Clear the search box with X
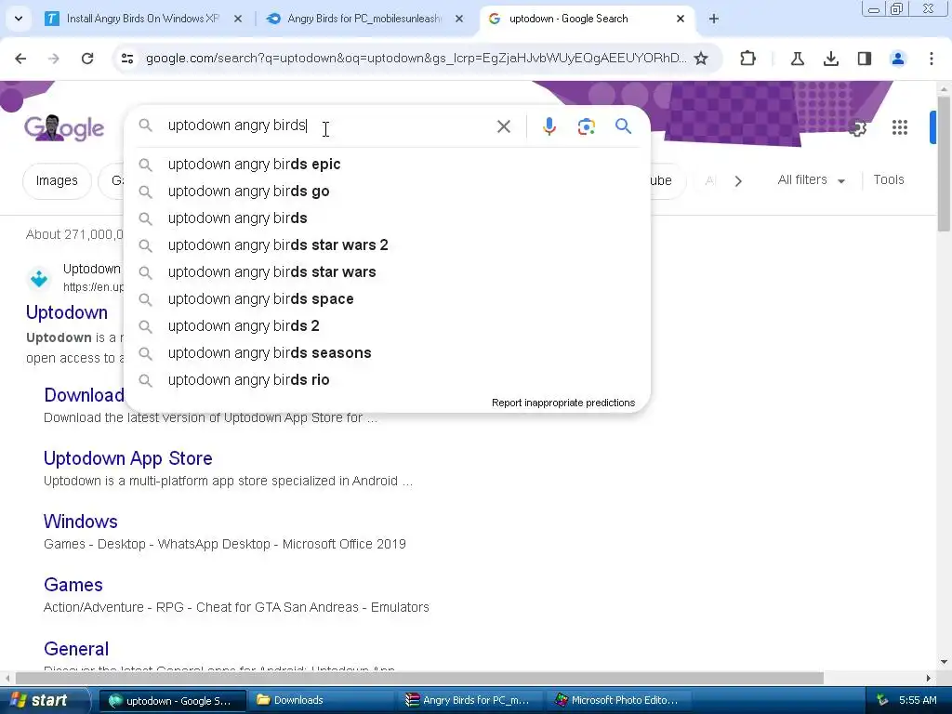Image resolution: width=952 pixels, height=714 pixels. click(x=503, y=126)
